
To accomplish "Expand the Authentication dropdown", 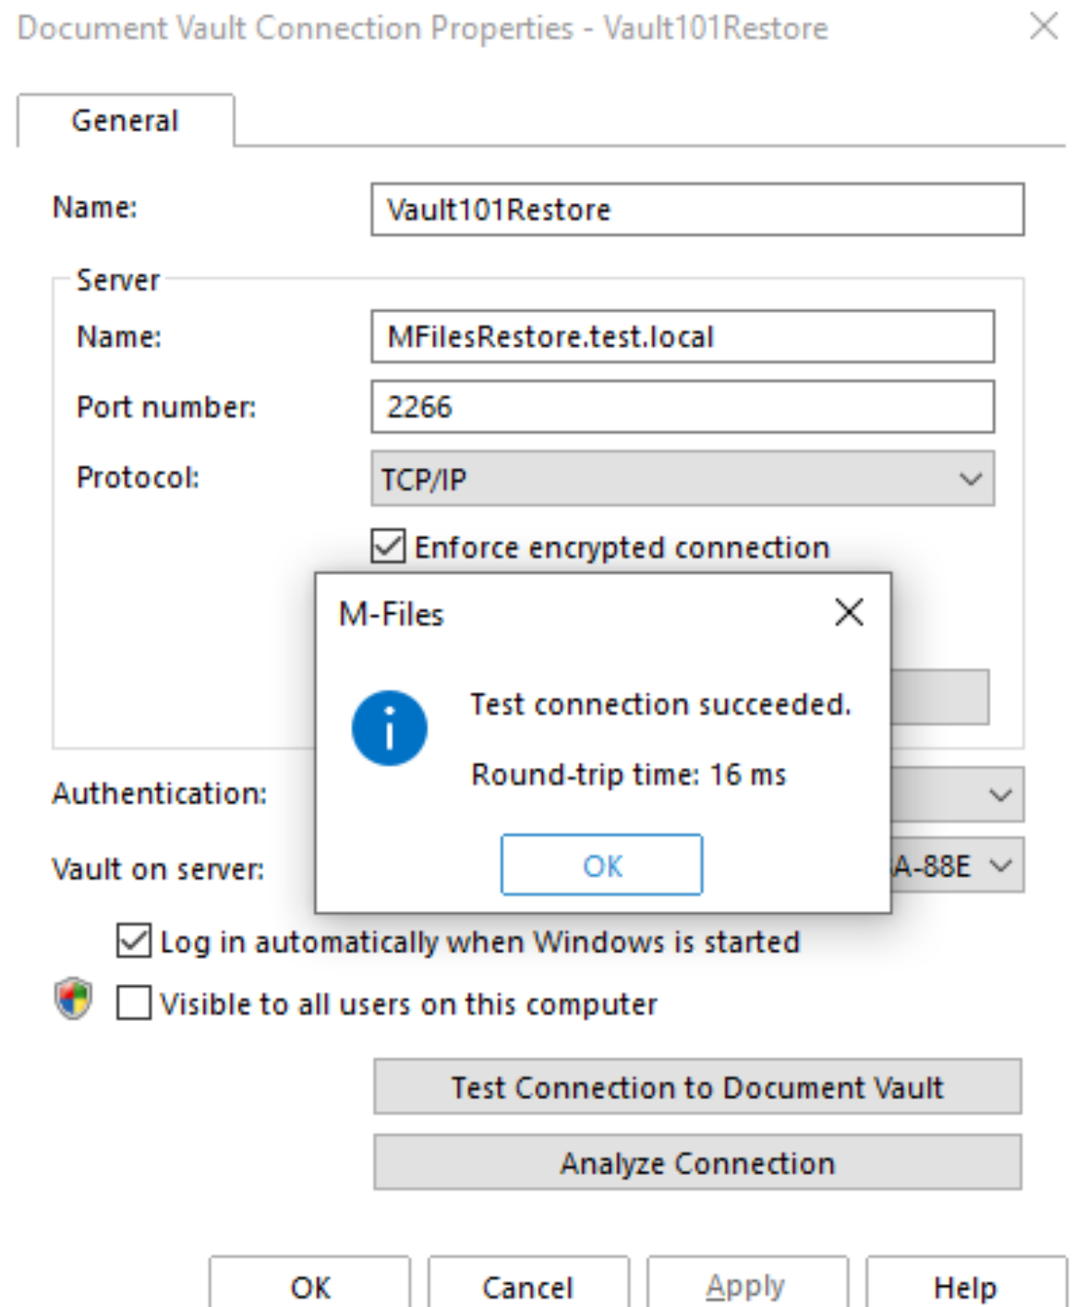I will coord(1001,794).
